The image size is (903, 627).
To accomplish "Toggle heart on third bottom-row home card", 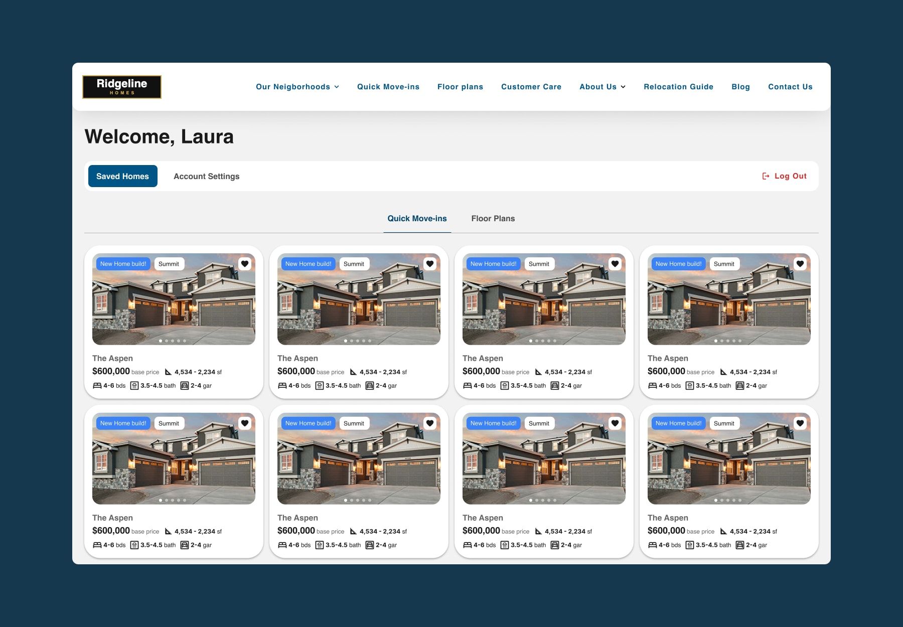I will click(x=615, y=423).
